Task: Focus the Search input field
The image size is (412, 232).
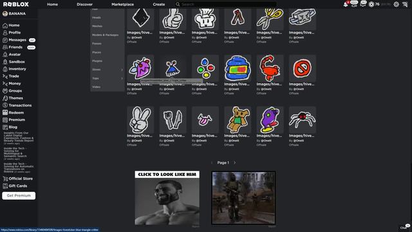Action: (x=226, y=5)
